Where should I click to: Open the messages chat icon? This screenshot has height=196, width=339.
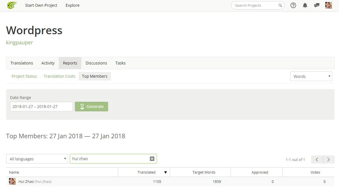coord(317,5)
